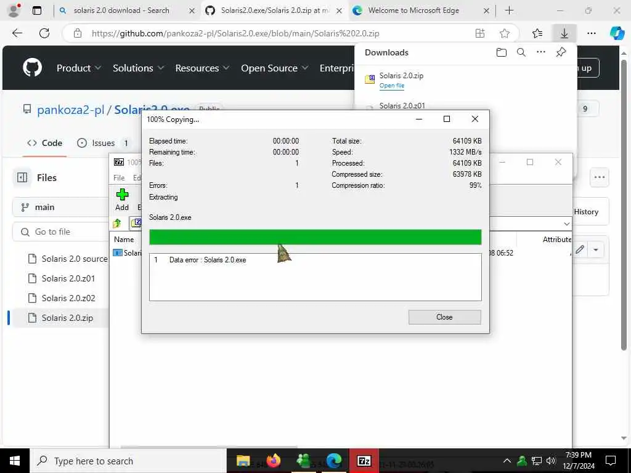The image size is (631, 473).
Task: Focus the Go to file search field
Action: (60, 232)
